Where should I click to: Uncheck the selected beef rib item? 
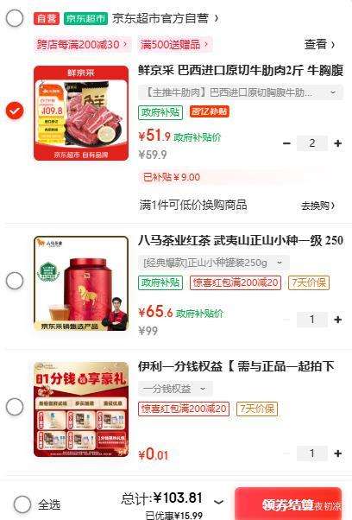[15, 111]
